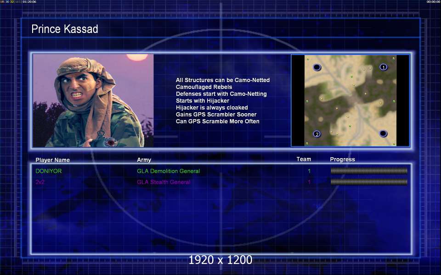Click start position marker 2 on the minimap
The image size is (441, 275).
(317, 134)
